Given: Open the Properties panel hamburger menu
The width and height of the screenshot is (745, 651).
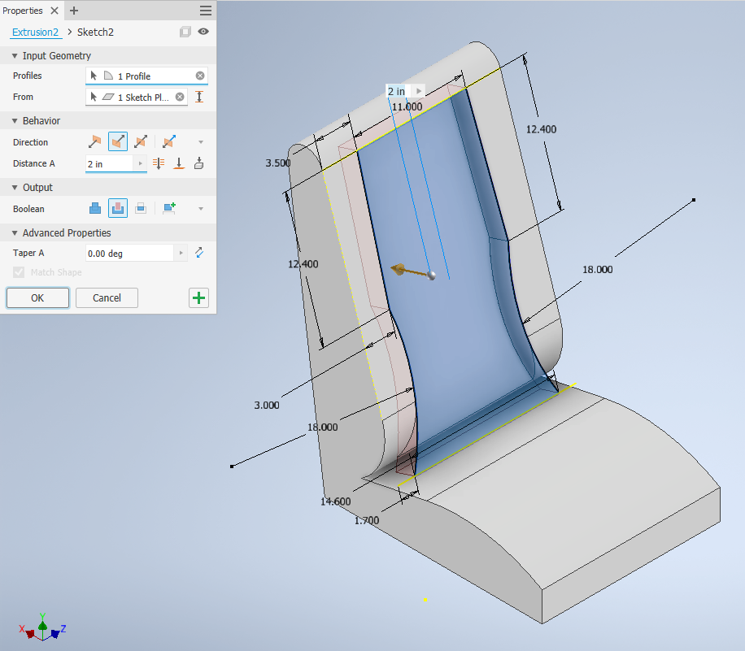Looking at the screenshot, I should (206, 11).
